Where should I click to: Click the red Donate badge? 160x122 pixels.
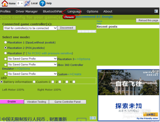pyautogui.click(x=69, y=17)
